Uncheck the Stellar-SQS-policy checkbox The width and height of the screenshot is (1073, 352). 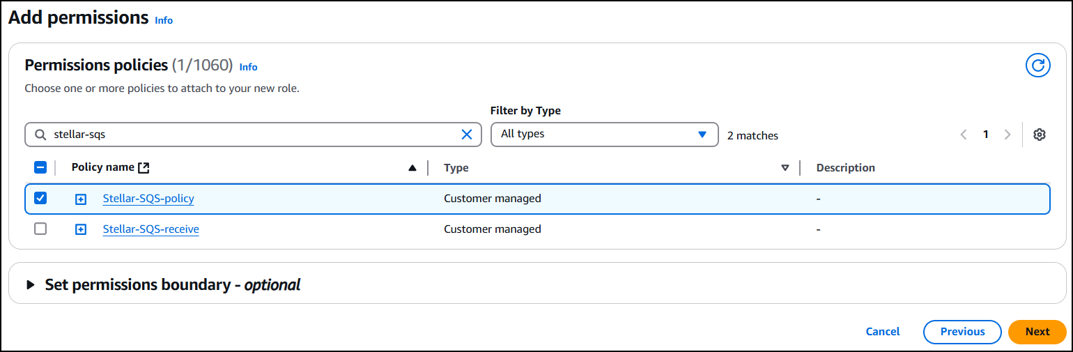40,199
